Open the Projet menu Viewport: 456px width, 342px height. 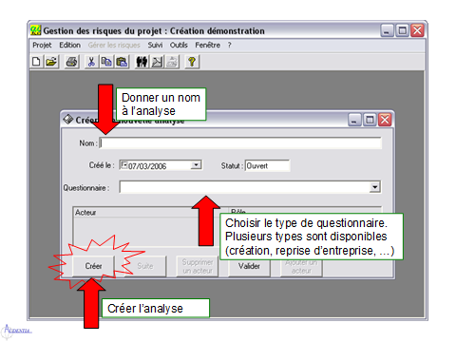[x=42, y=45]
